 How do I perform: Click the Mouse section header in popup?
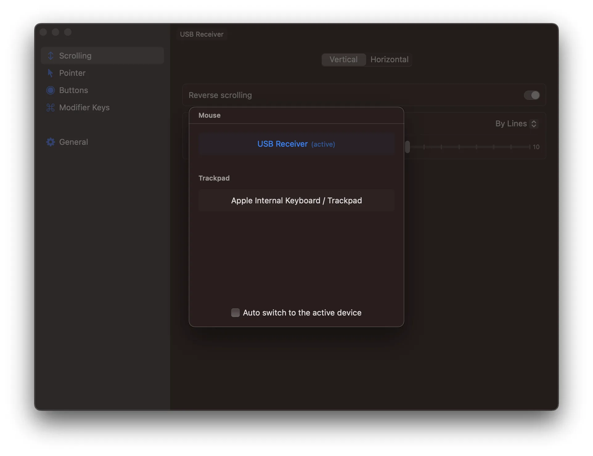(x=210, y=115)
